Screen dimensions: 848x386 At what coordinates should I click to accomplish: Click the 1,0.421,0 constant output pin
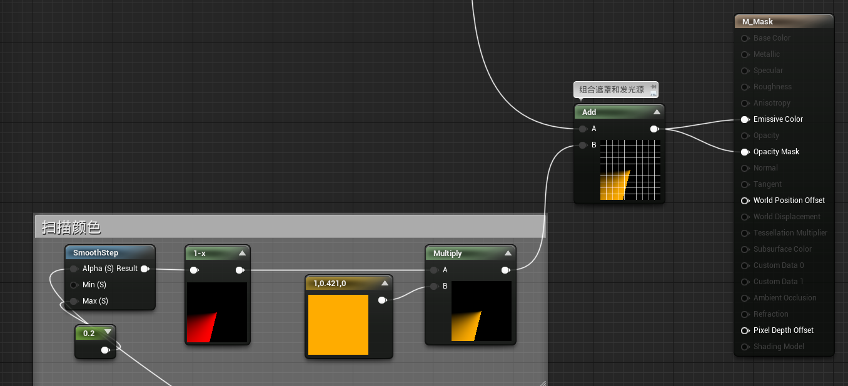(x=383, y=300)
